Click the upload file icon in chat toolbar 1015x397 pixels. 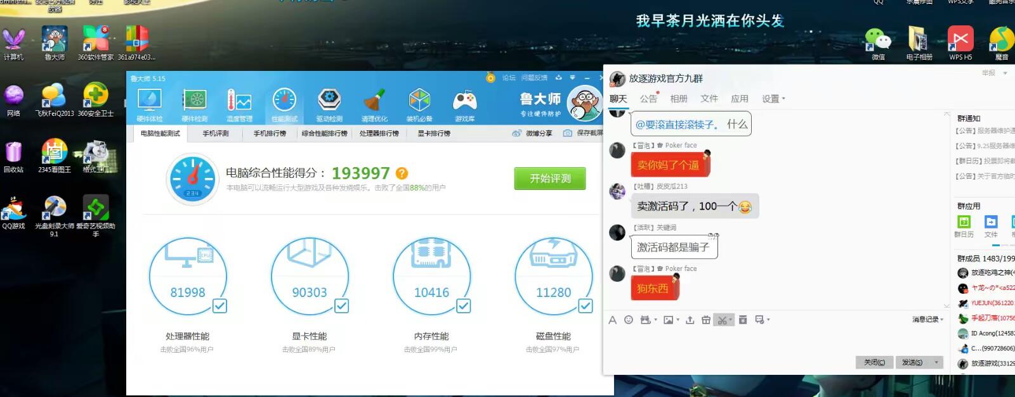pos(690,320)
